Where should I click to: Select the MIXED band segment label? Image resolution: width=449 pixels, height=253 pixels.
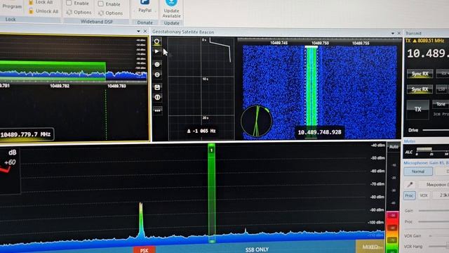click(370, 247)
